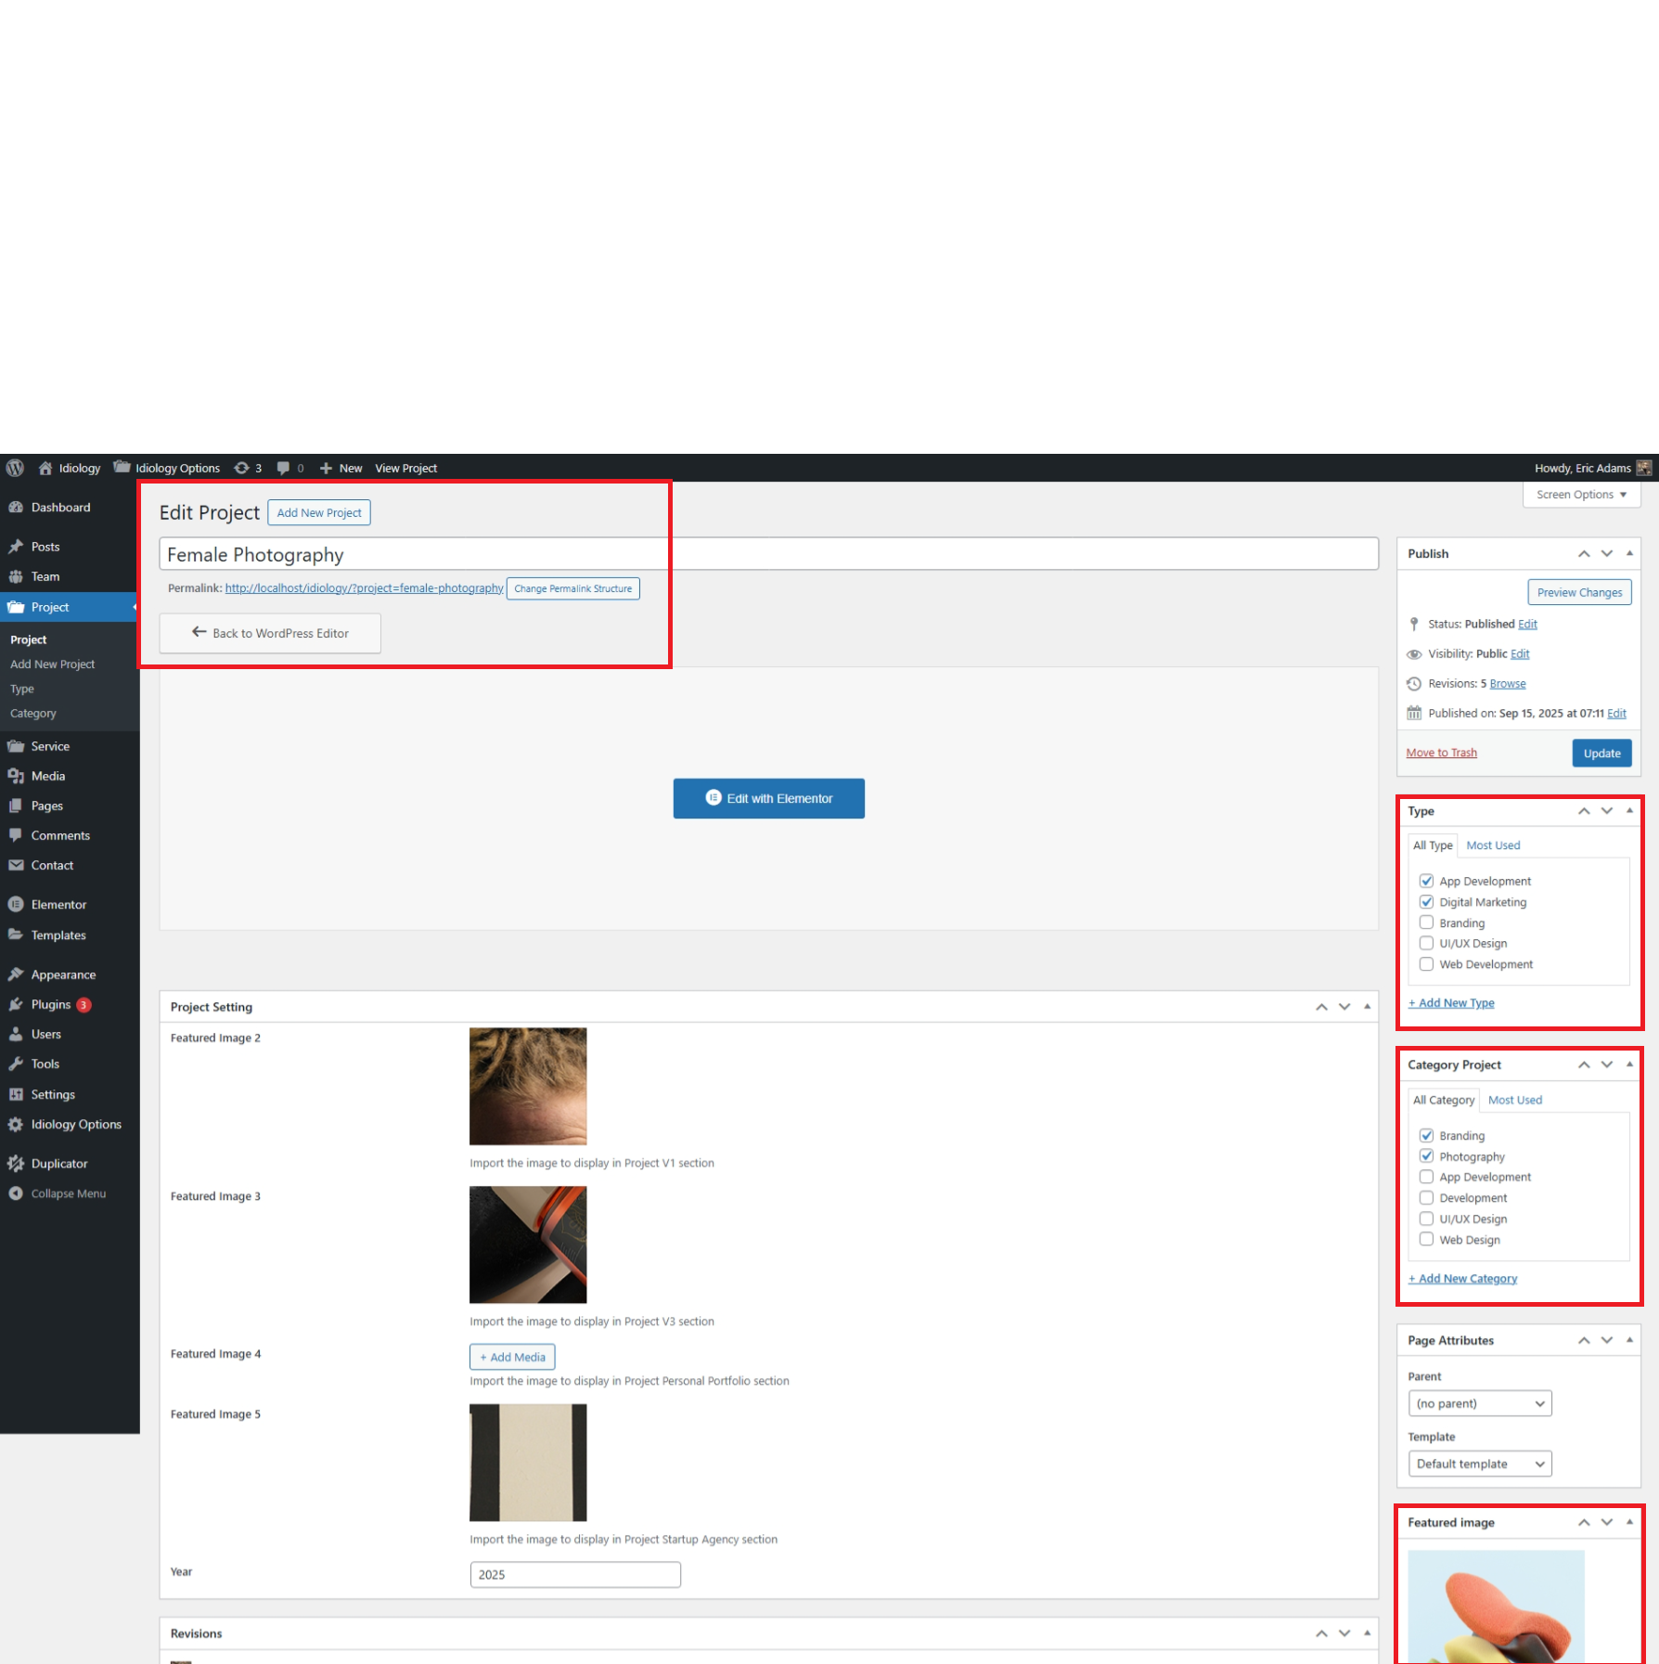This screenshot has height=1664, width=1659.
Task: Open Elementor in the sidebar
Action: pyautogui.click(x=58, y=904)
